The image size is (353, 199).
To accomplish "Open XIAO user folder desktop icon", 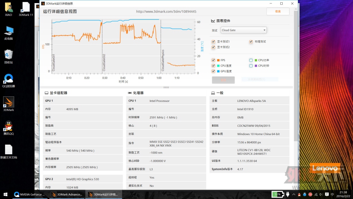I will pos(9,9).
